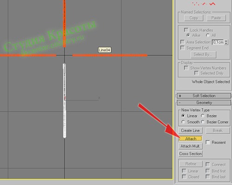Click the orange line under Line04 tooltip
Screen dimensions: 232x185
pos(110,55)
